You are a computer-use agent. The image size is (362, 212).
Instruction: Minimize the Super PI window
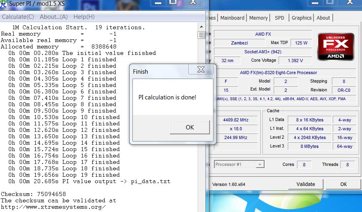(x=158, y=2)
